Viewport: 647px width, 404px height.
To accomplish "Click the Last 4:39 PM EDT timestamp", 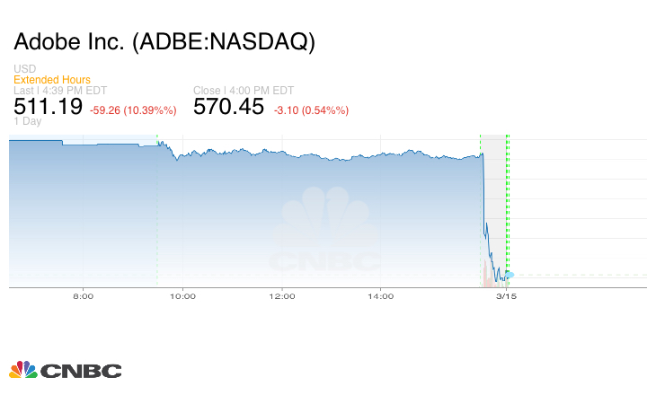I will (60, 91).
